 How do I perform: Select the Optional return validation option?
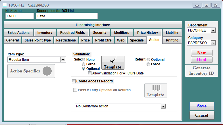(x=148, y=60)
